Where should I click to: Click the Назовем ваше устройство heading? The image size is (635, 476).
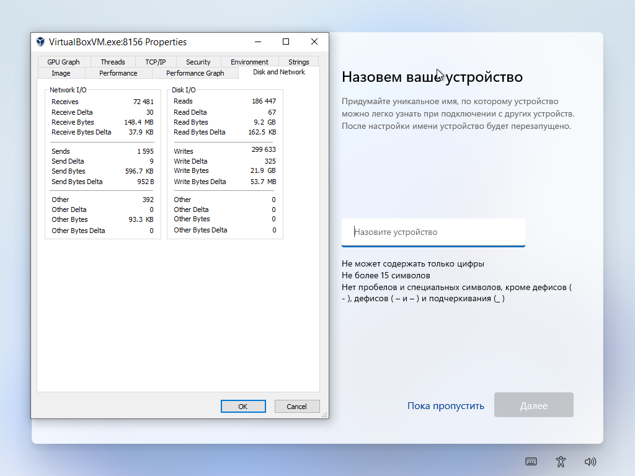tap(432, 77)
